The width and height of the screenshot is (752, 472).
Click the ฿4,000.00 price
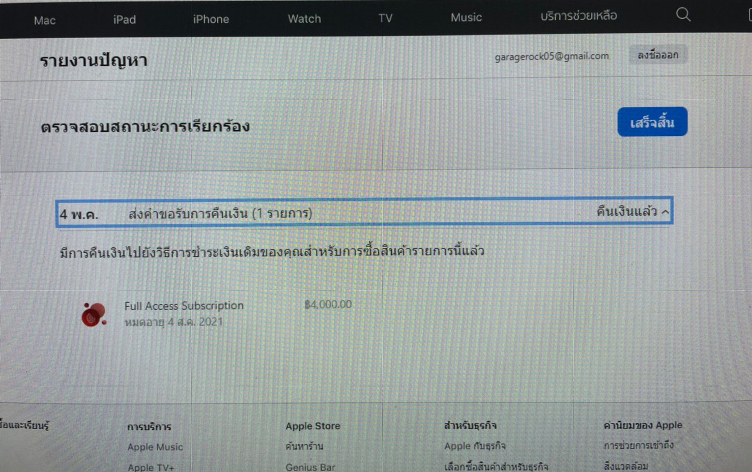pyautogui.click(x=328, y=304)
